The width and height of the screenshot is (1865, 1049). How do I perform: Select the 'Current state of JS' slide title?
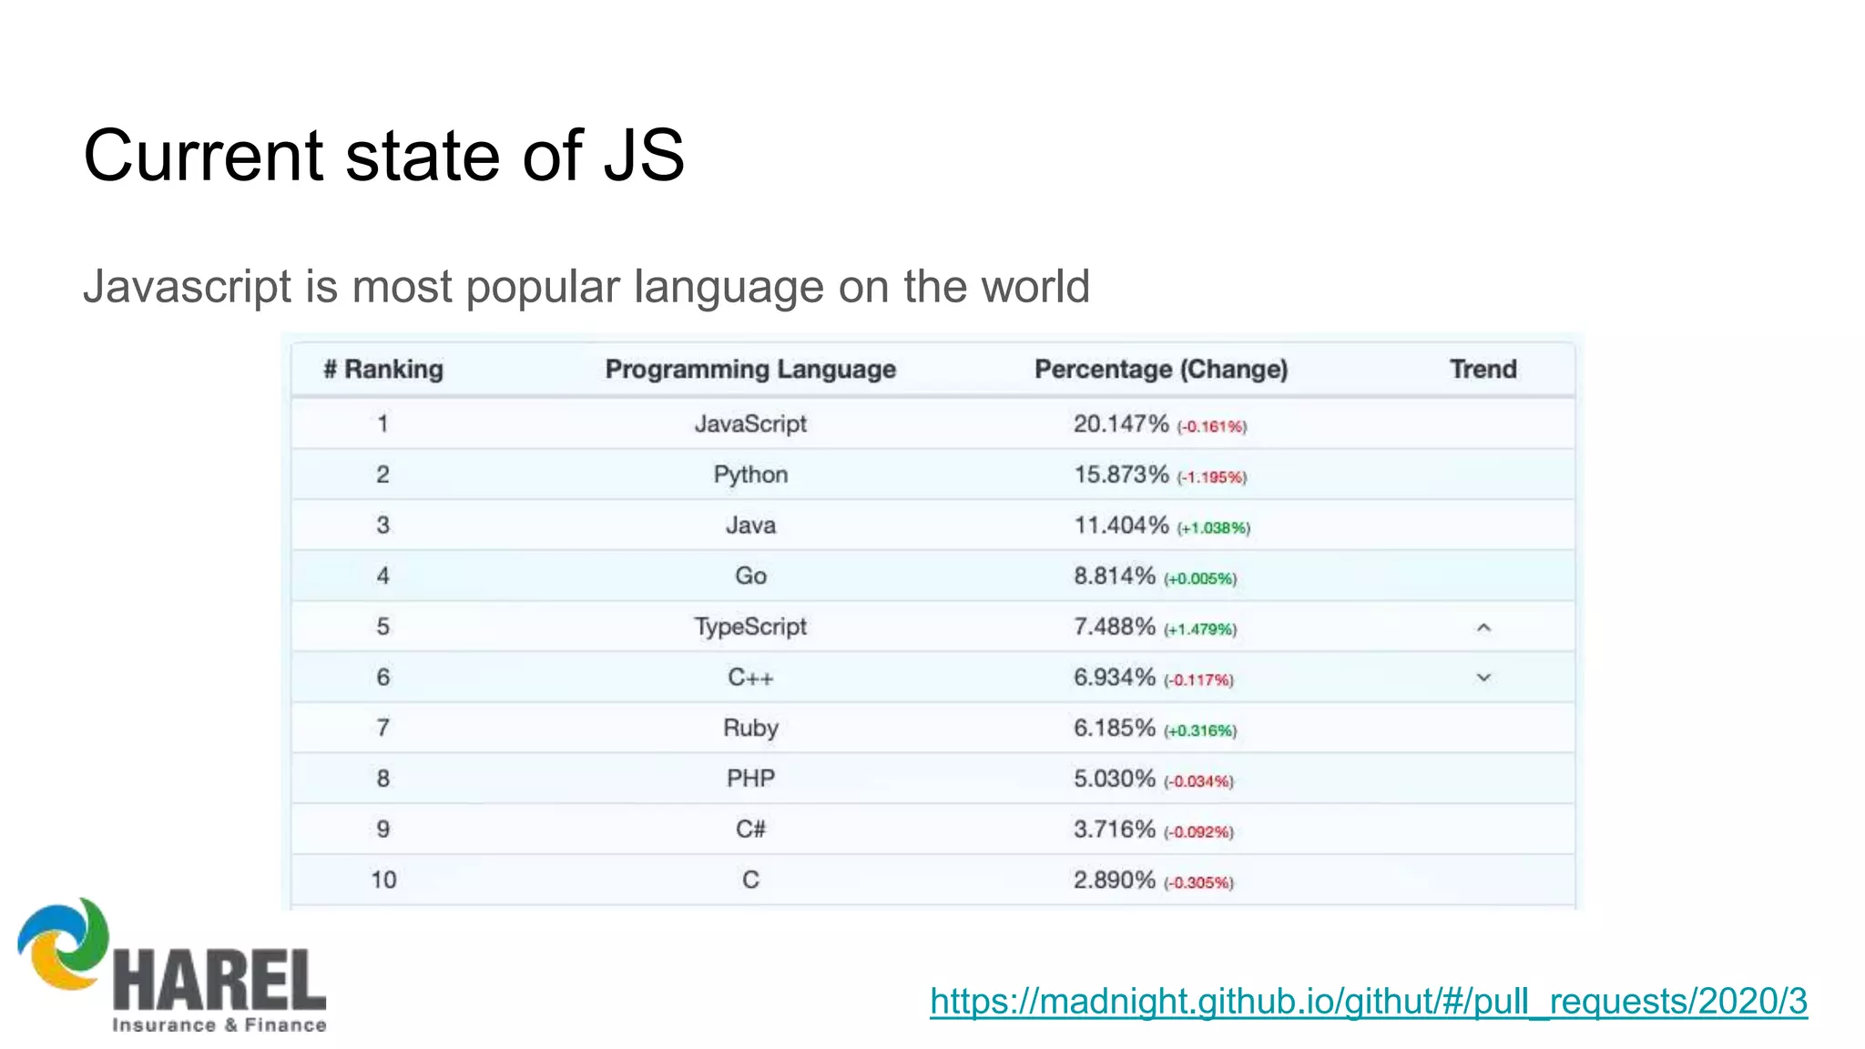click(x=383, y=156)
